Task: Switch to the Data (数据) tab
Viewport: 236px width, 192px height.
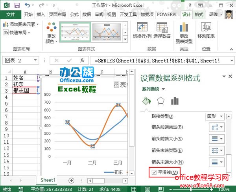Action: click(87, 15)
